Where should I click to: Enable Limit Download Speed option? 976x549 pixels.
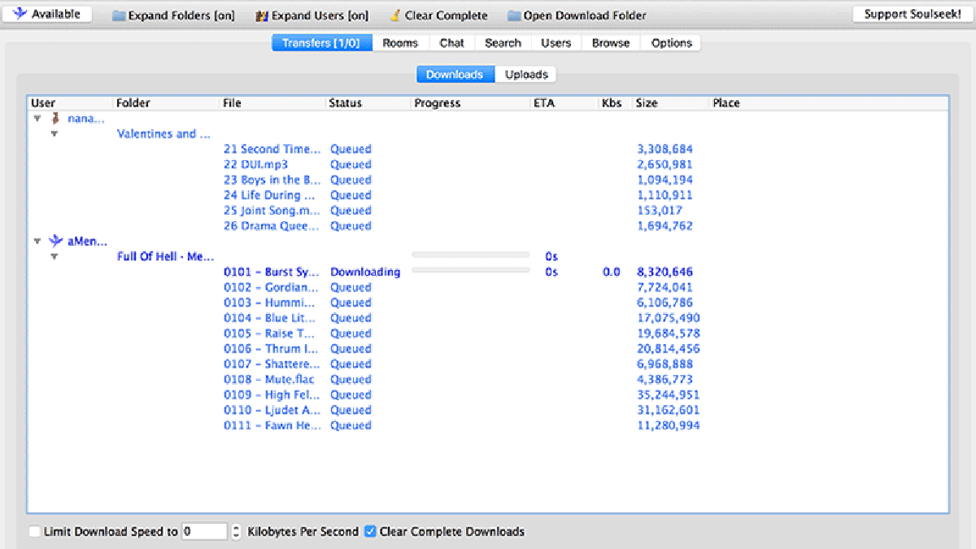click(33, 531)
